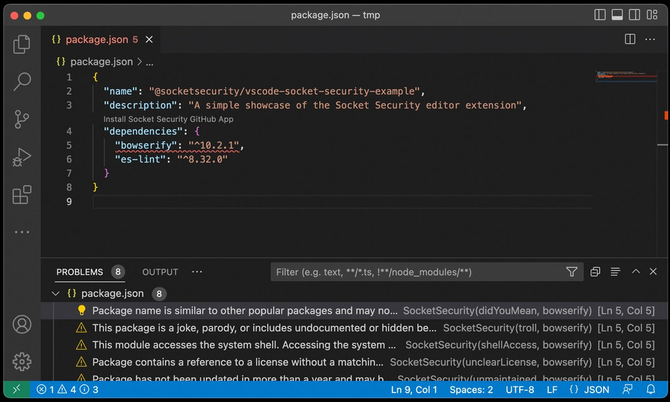The image size is (670, 402).
Task: Open the Manage settings gear
Action: point(21,362)
